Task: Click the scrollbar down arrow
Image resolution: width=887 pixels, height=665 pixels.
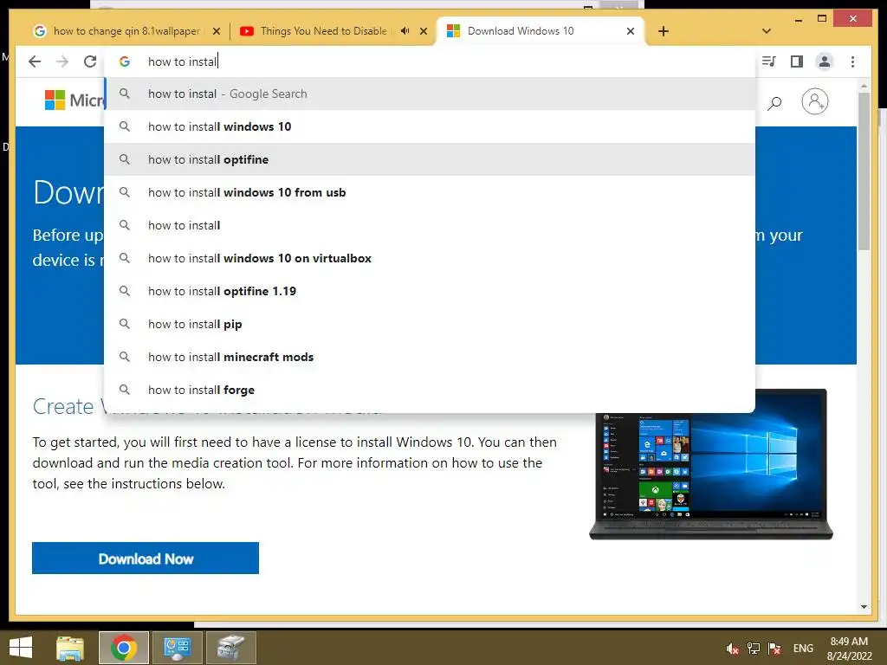Action: [x=864, y=607]
